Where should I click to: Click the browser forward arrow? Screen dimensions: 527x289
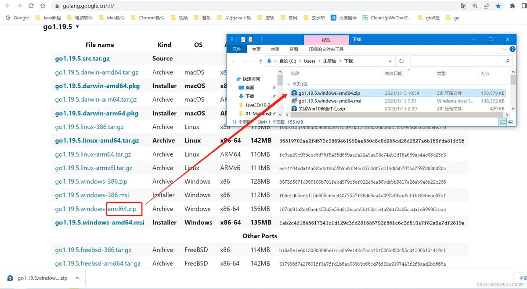tap(20, 6)
